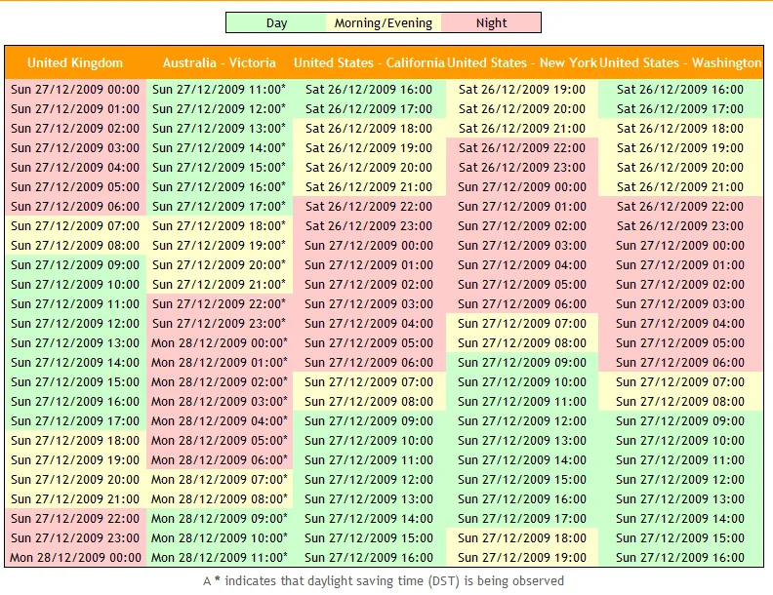Click United Kingdom cell Sun 27/12/2009 15:00

tap(75, 381)
